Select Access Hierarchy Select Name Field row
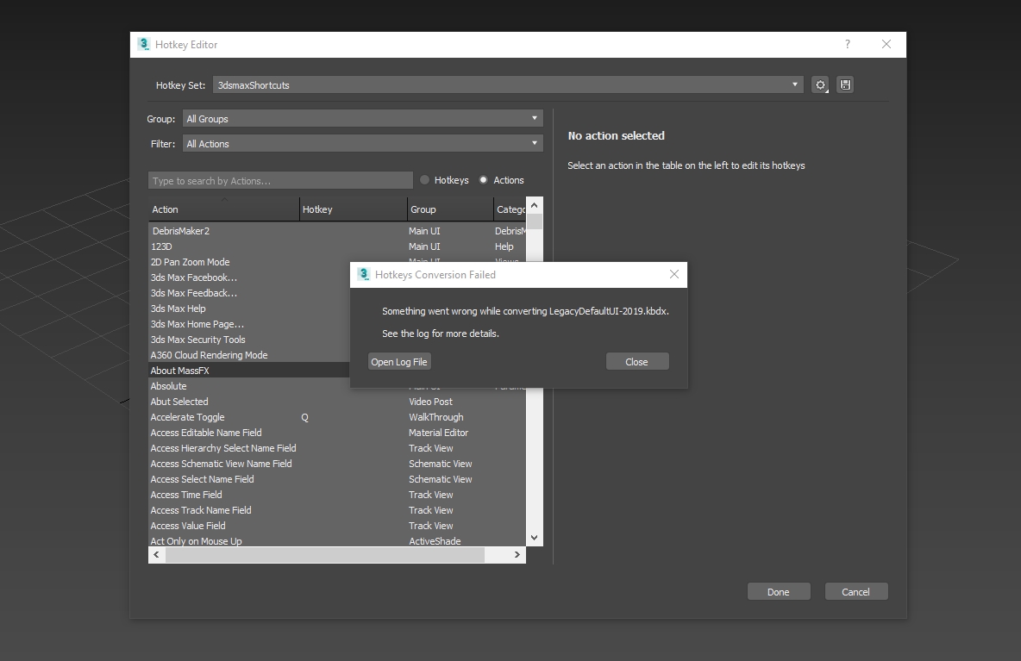Image resolution: width=1021 pixels, height=661 pixels. pos(336,448)
